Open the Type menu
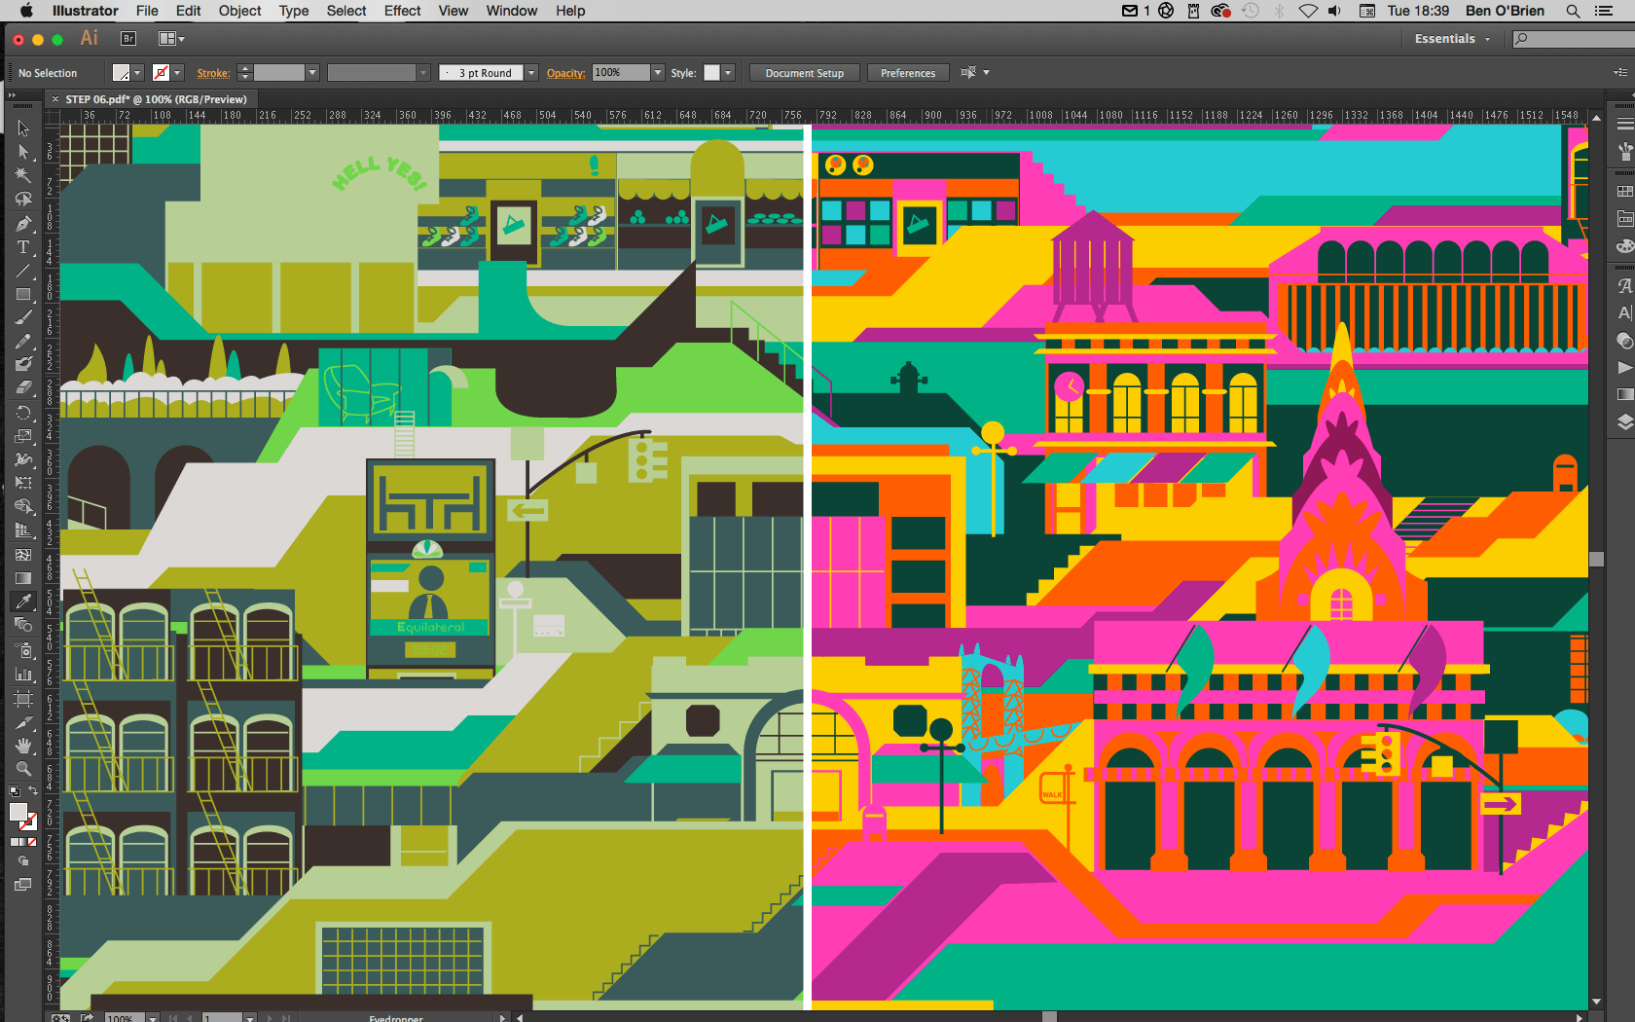Image resolution: width=1635 pixels, height=1022 pixels. (294, 11)
